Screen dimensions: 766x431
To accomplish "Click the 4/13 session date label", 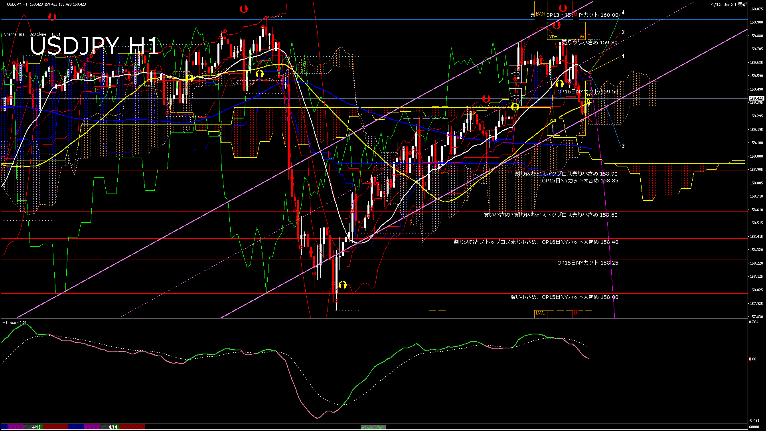I will coord(36,427).
